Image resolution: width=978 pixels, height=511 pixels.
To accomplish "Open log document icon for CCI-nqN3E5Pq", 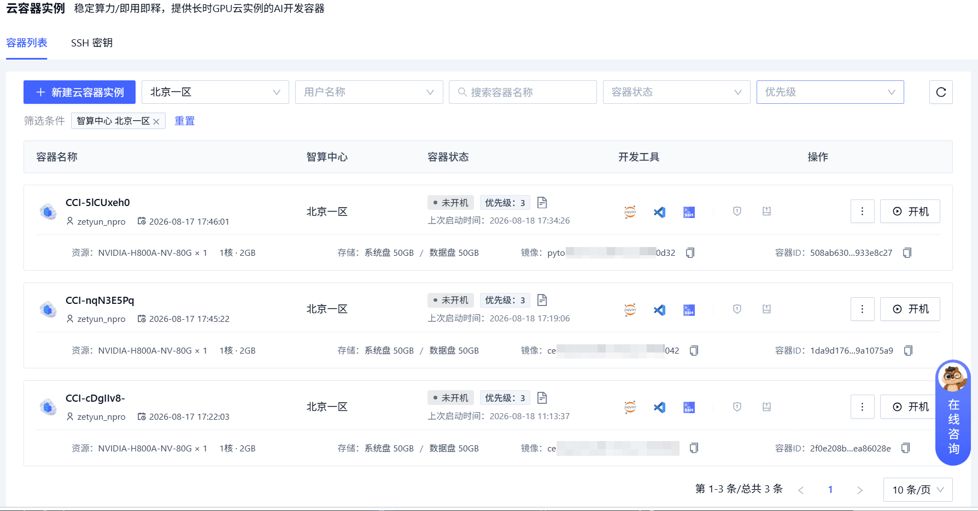I will pos(542,300).
